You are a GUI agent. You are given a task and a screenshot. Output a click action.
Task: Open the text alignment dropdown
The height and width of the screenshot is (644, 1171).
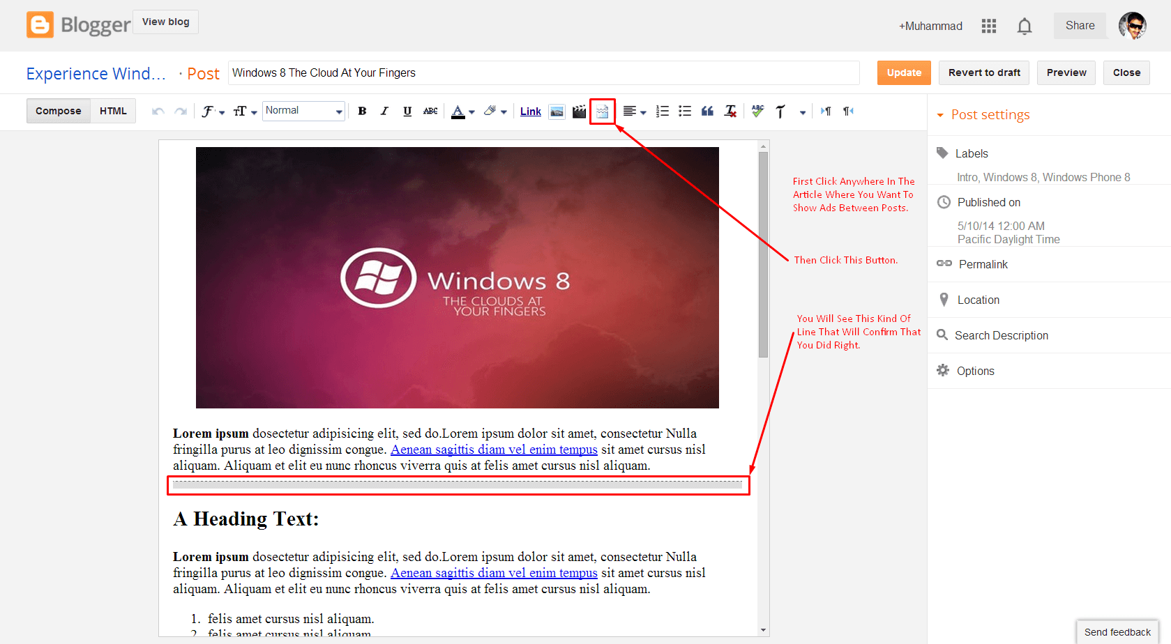634,112
